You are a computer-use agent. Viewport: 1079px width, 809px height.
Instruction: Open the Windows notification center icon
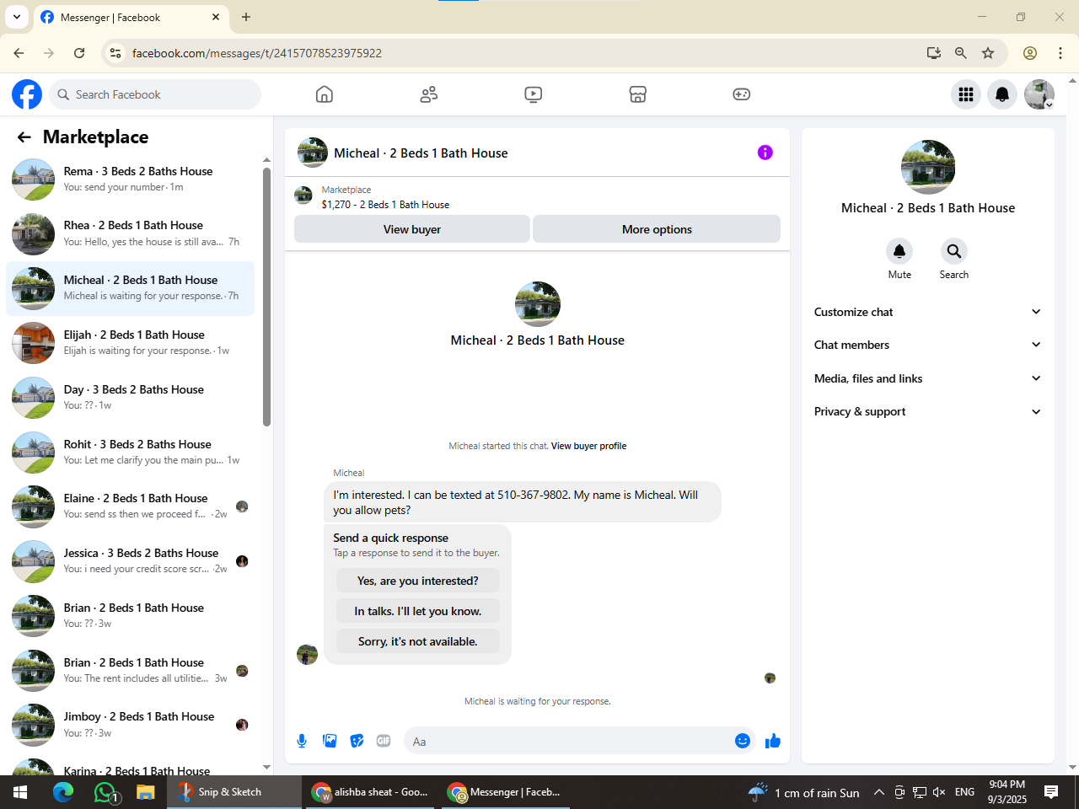coord(1051,792)
